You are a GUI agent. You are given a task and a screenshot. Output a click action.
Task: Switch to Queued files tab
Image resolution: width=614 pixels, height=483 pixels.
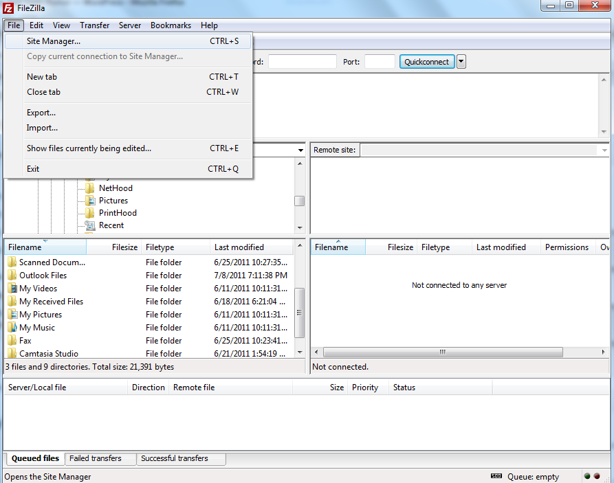click(x=35, y=458)
